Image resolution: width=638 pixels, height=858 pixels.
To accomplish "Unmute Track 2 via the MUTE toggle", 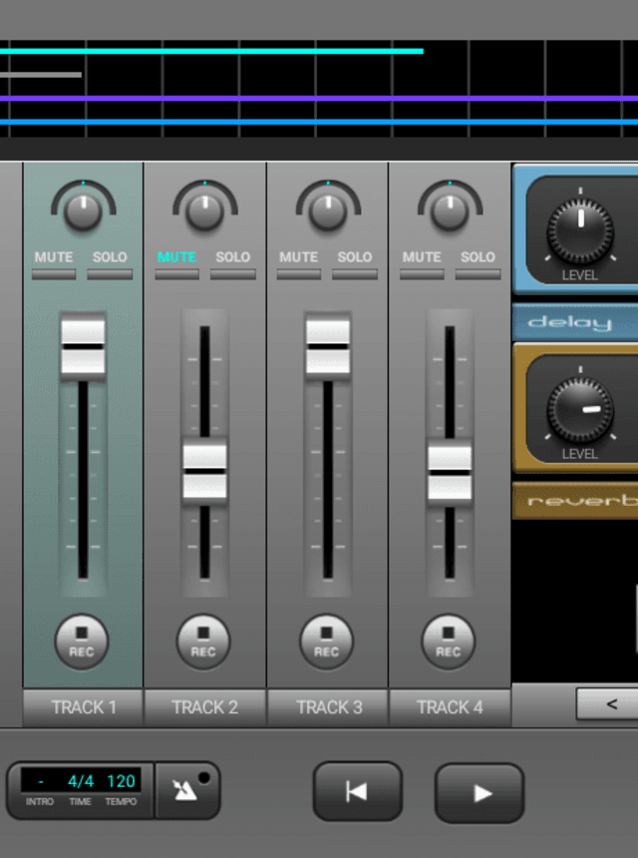I will [176, 265].
